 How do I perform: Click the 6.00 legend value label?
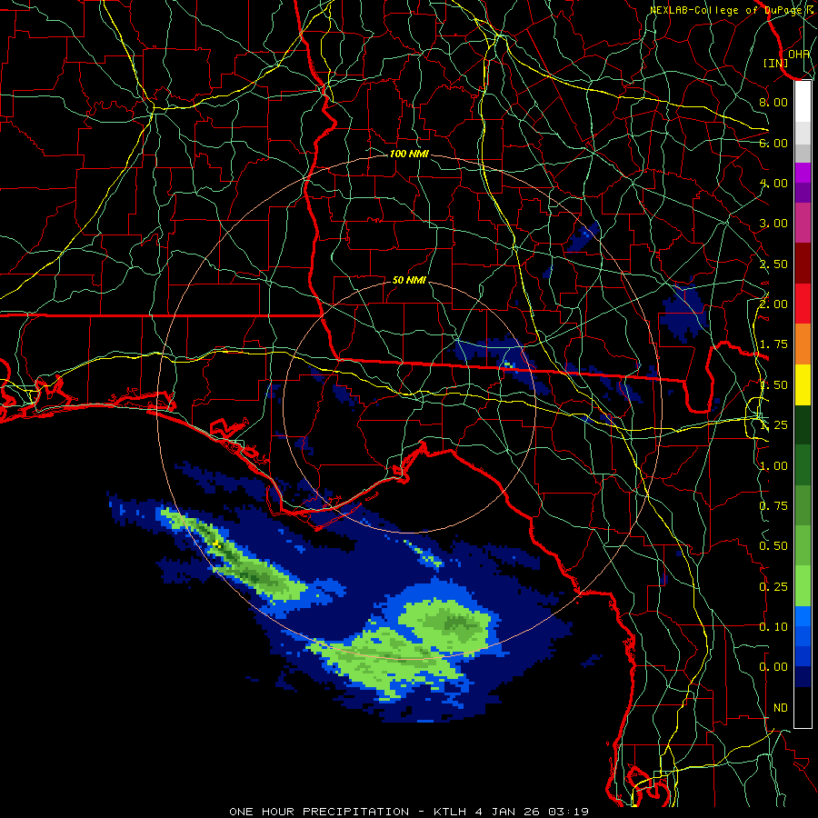(773, 143)
